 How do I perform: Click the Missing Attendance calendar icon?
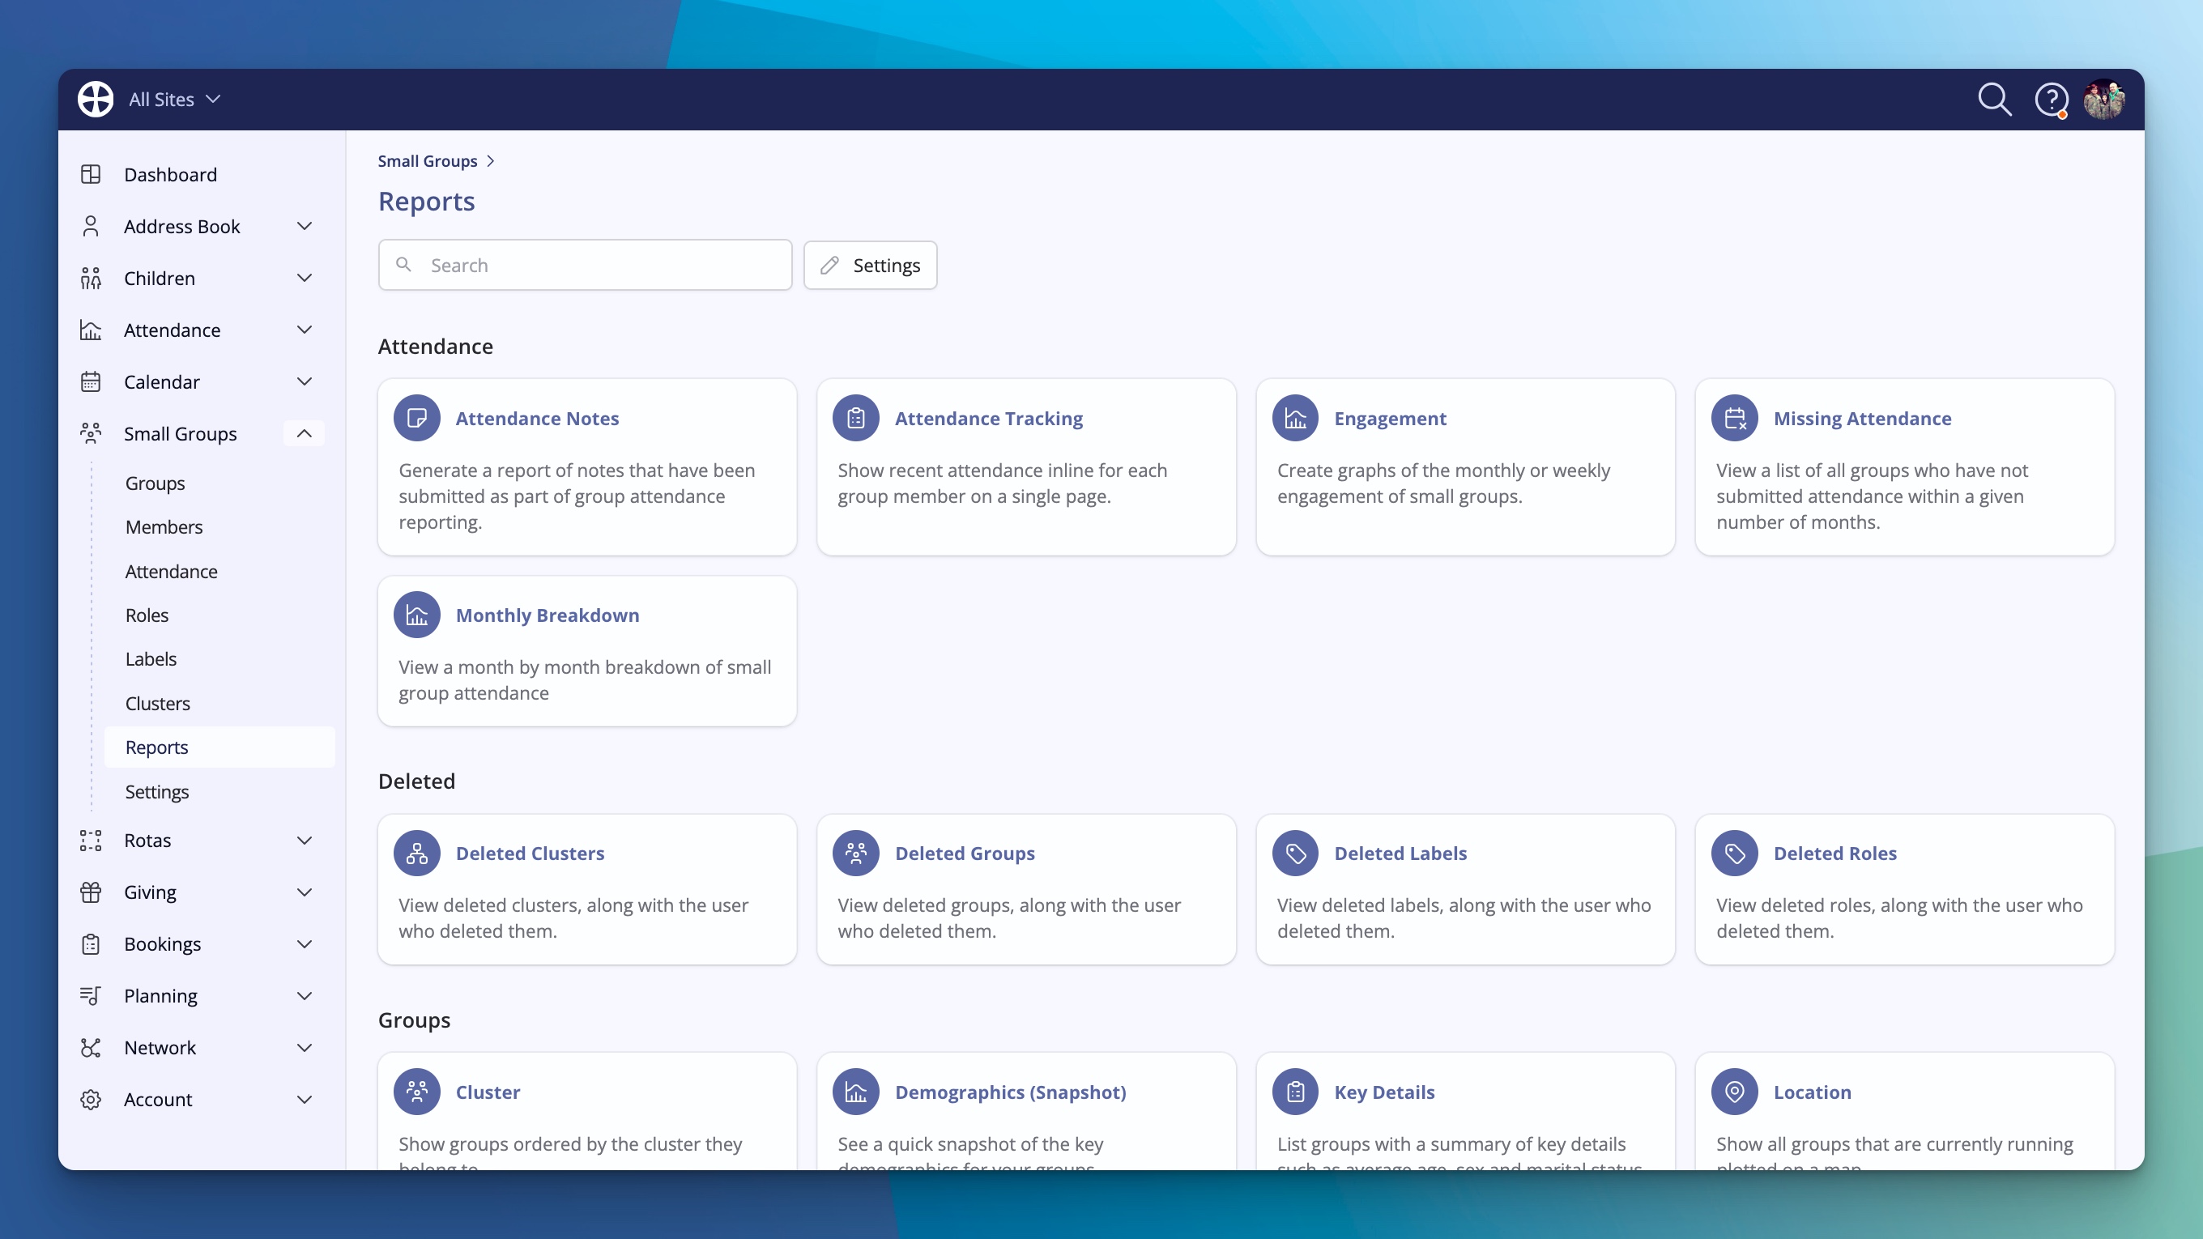coord(1734,418)
